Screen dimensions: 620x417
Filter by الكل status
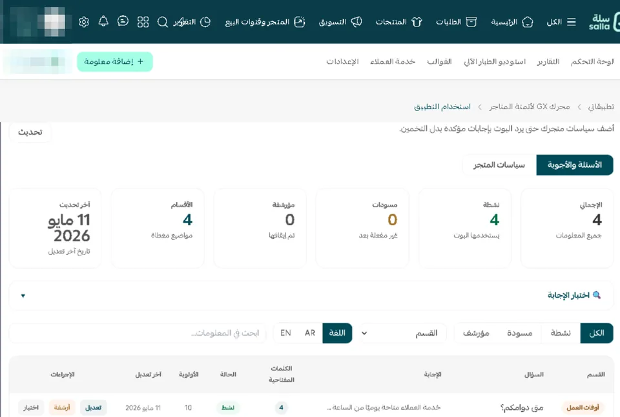pos(597,333)
